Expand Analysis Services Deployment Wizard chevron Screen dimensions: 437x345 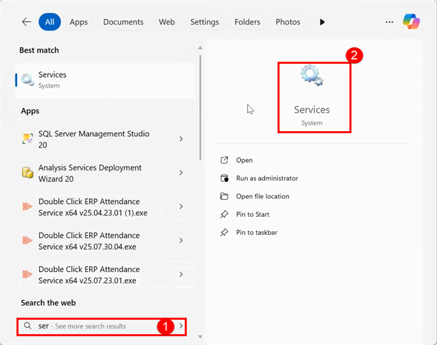pyautogui.click(x=181, y=172)
